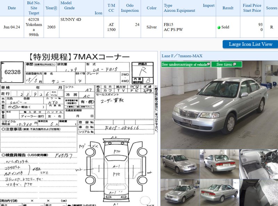This screenshot has width=278, height=206.
Task: Click the external-link icon on See tires
Action: 235,65
